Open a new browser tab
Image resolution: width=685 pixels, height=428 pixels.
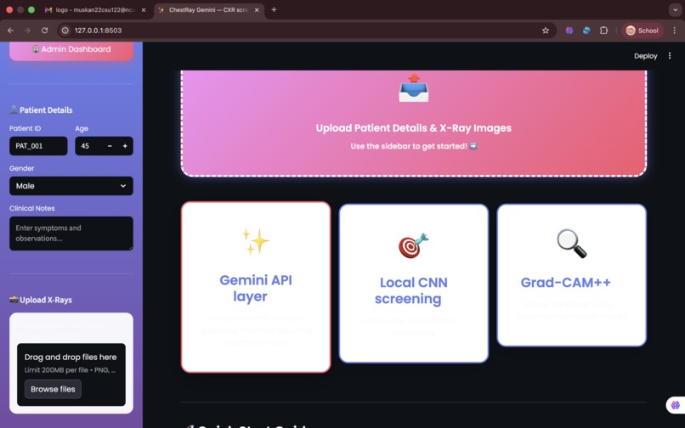click(x=274, y=9)
